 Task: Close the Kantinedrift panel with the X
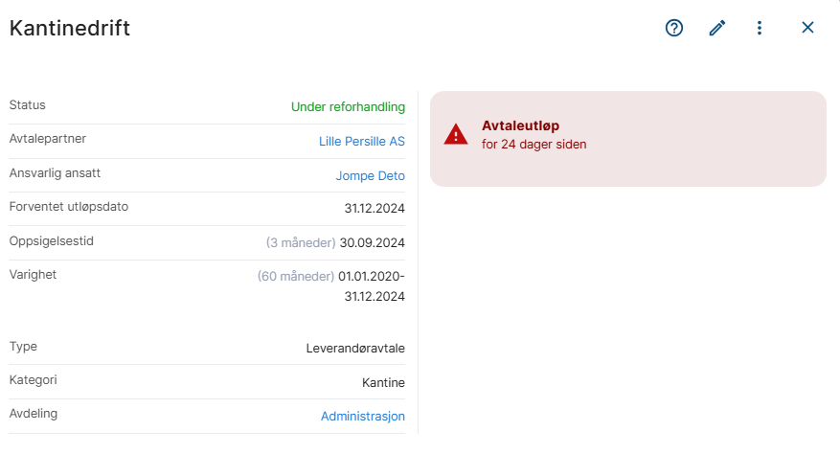coord(807,28)
